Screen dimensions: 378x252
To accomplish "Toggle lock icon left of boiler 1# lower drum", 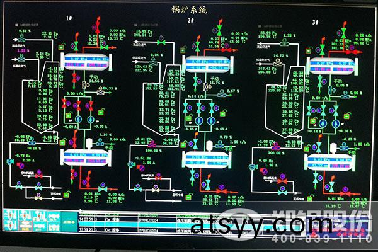I will 62,142.
